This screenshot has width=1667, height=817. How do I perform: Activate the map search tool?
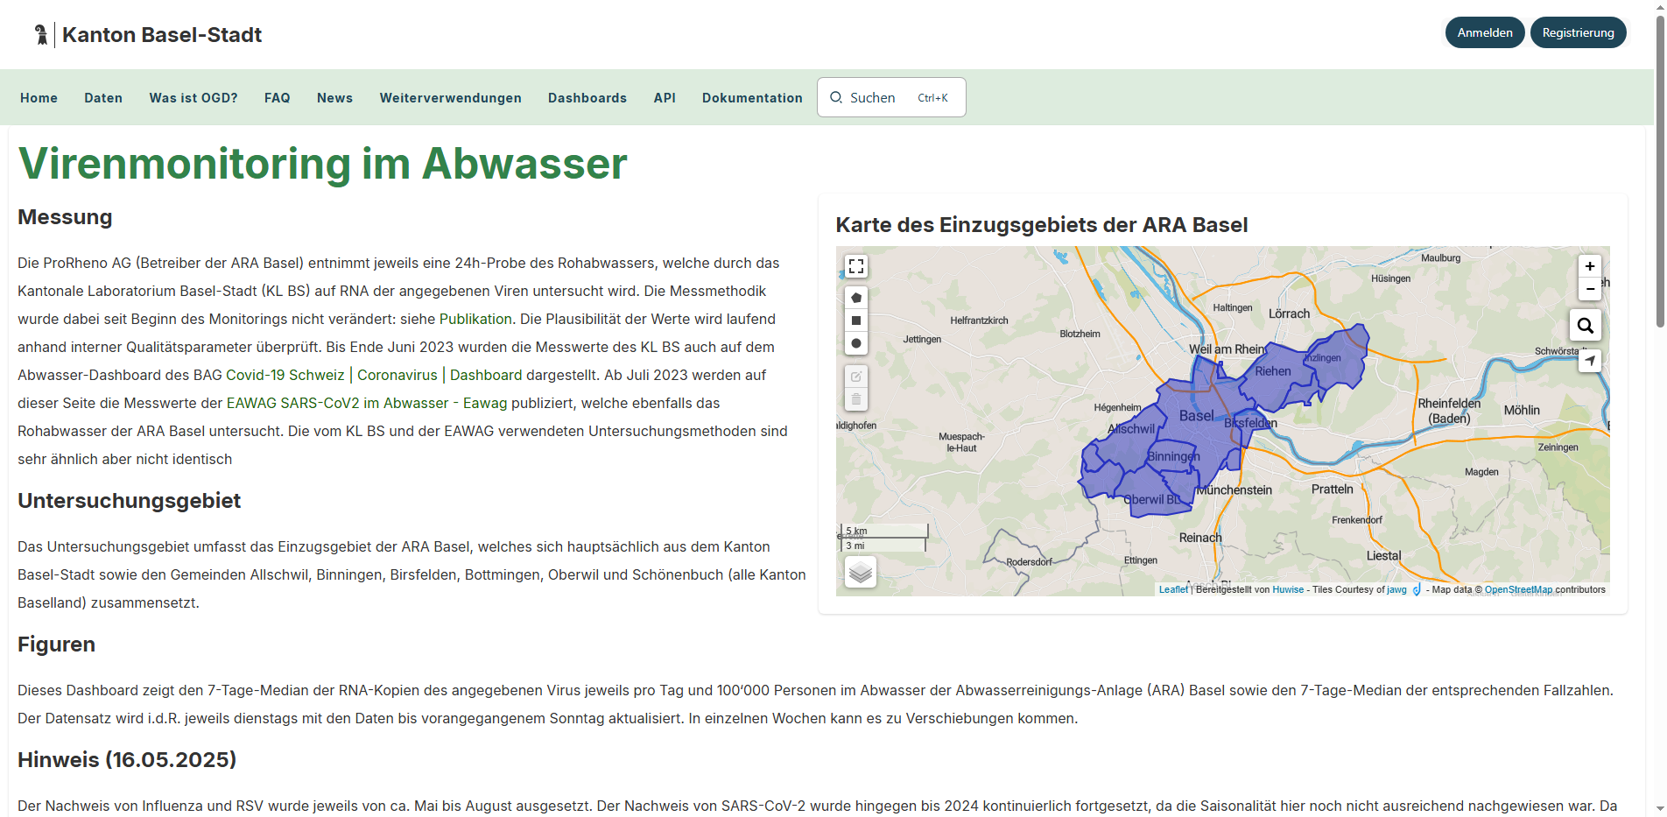click(1585, 325)
